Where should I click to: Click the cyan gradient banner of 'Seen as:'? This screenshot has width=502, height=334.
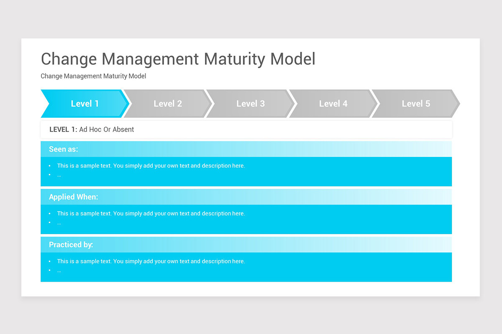click(246, 149)
